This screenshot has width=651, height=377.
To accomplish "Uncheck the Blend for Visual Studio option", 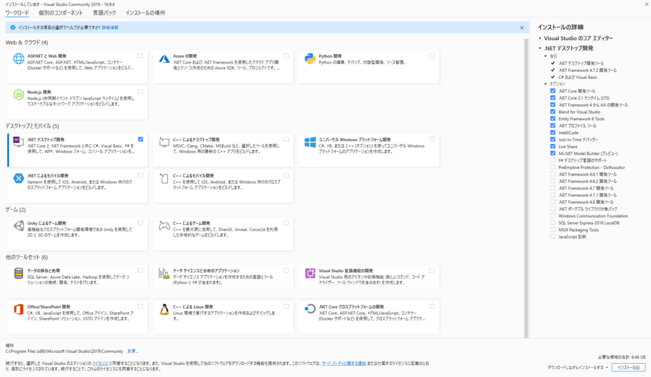I will [552, 112].
